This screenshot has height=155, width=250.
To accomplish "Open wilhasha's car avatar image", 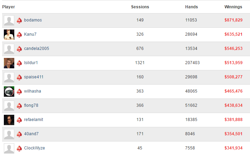I will [9, 92].
